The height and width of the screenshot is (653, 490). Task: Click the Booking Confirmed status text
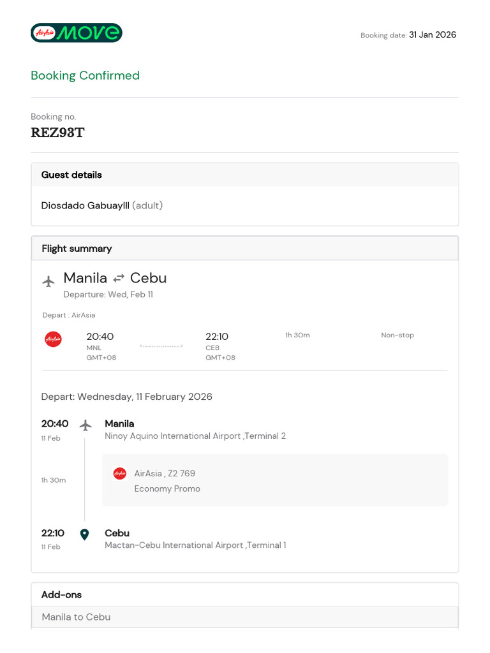coord(85,75)
